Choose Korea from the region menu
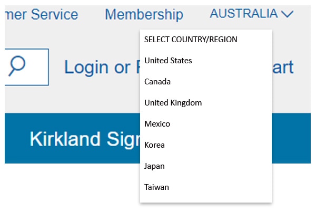This screenshot has width=316, height=211. coord(155,145)
